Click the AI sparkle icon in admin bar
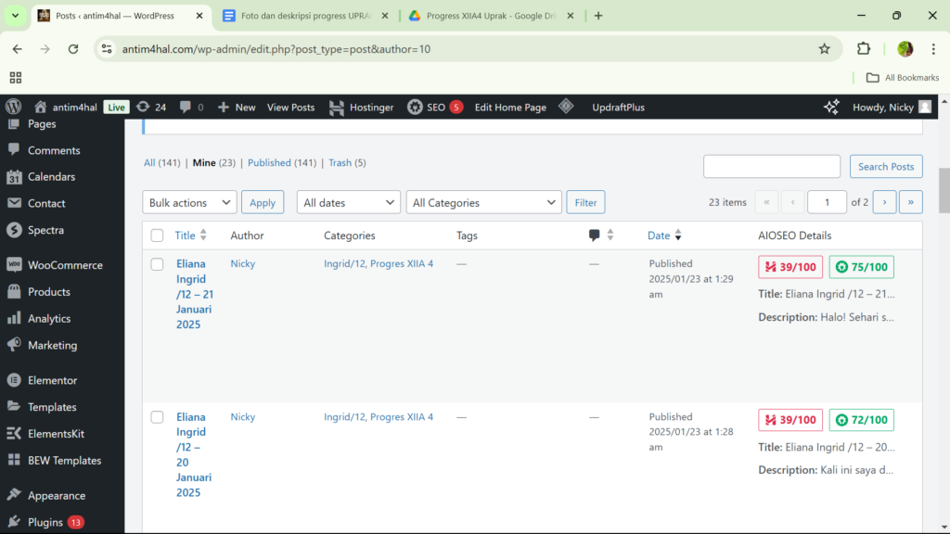 pos(831,108)
